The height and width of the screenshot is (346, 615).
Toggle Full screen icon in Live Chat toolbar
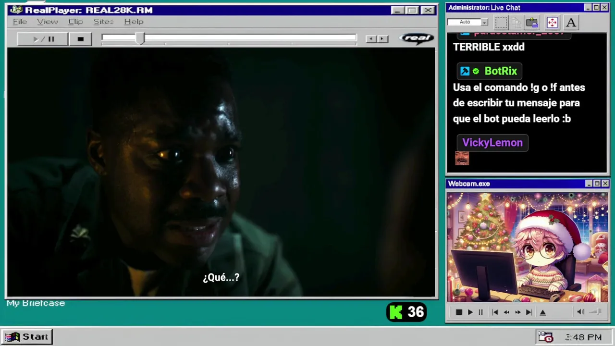(552, 22)
